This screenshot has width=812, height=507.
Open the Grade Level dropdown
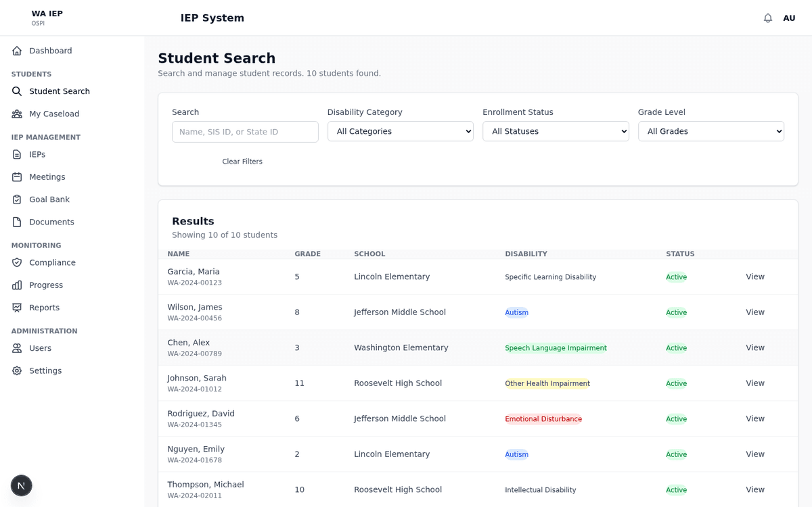pyautogui.click(x=710, y=131)
